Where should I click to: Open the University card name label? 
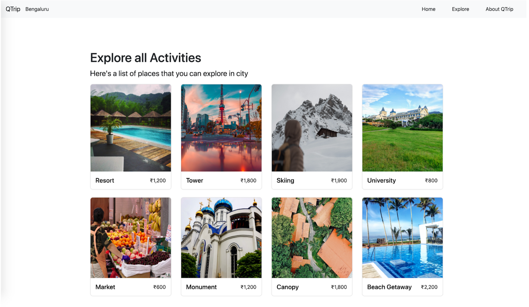[x=381, y=180]
